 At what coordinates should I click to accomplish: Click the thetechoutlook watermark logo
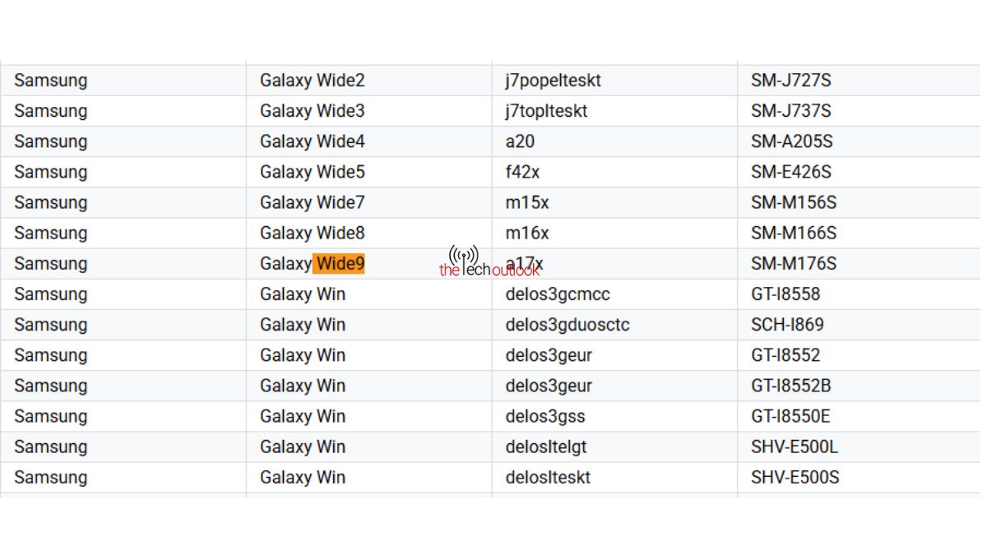click(x=489, y=262)
